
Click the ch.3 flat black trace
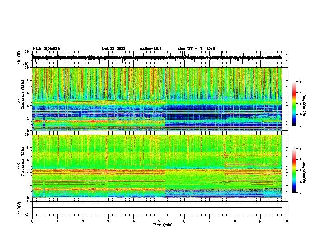[x=157, y=207]
